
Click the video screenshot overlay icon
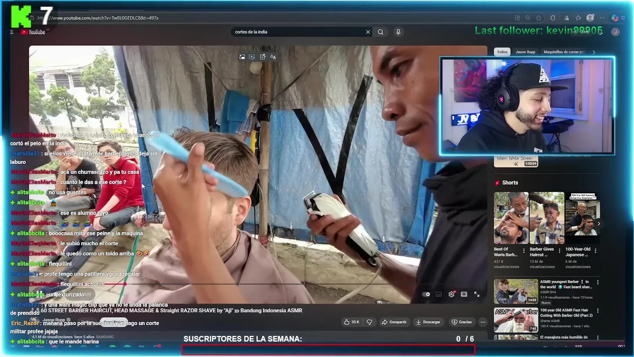[252, 57]
